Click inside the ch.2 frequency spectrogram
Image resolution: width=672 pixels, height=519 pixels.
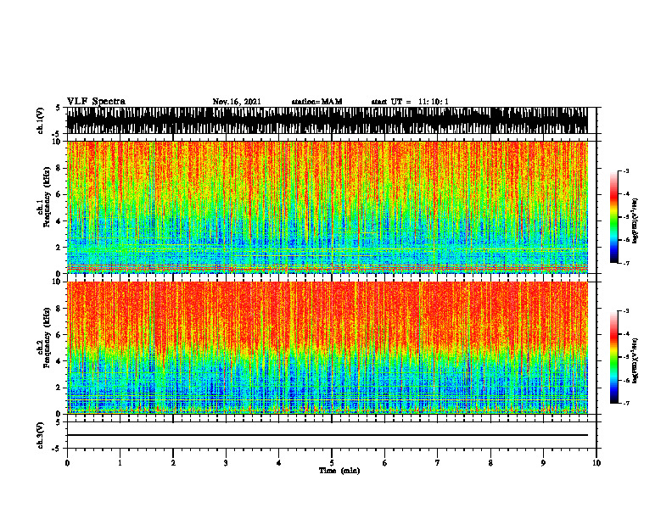click(x=327, y=348)
